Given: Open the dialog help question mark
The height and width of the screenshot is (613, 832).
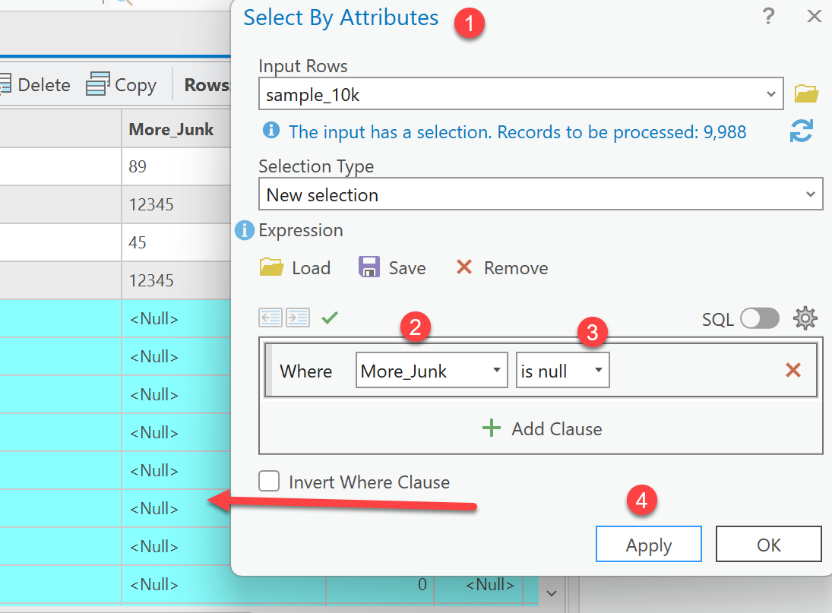Looking at the screenshot, I should click(x=768, y=17).
